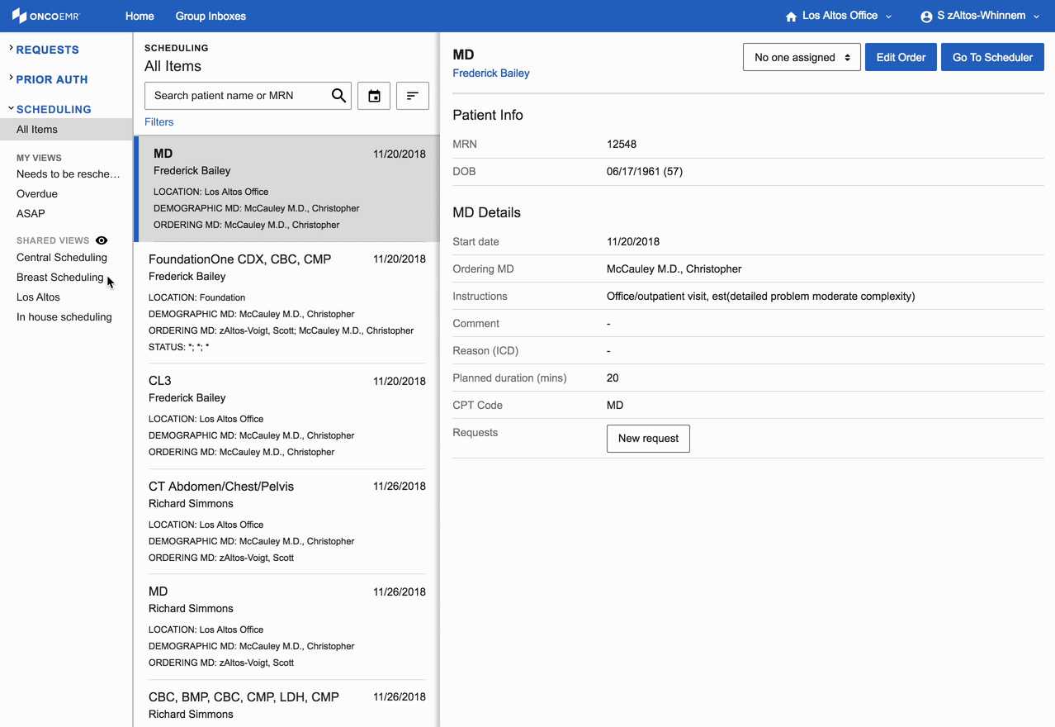Collapse the Scheduling section chevron

[x=11, y=108]
